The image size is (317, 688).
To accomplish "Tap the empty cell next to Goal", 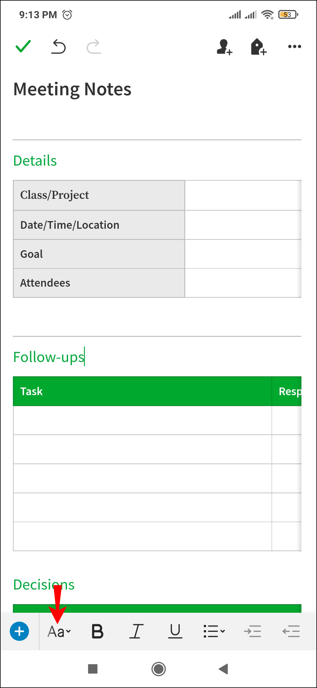I will coord(243,254).
